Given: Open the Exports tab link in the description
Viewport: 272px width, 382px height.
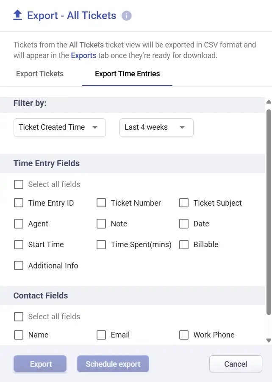Looking at the screenshot, I should pos(83,55).
